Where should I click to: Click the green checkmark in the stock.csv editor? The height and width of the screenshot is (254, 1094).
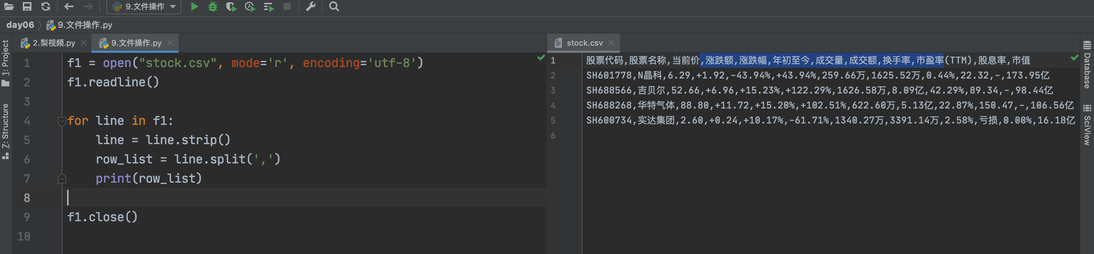[x=1074, y=57]
